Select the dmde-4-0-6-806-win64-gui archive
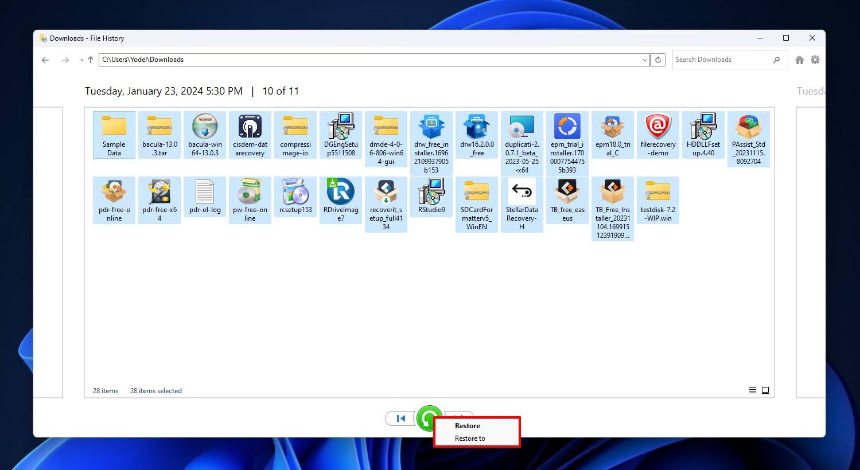 click(x=386, y=139)
